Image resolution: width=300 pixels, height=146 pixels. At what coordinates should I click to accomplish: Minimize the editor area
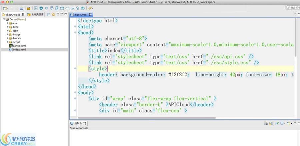click(295, 14)
